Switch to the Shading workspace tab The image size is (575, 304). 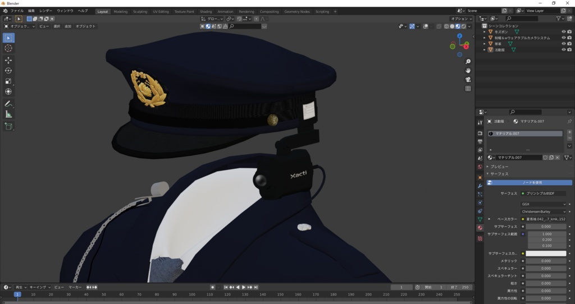point(206,11)
